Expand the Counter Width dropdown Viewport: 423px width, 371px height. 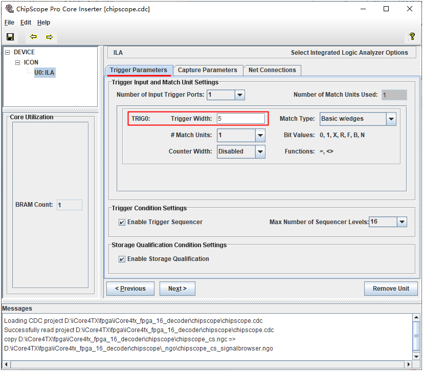click(x=260, y=151)
